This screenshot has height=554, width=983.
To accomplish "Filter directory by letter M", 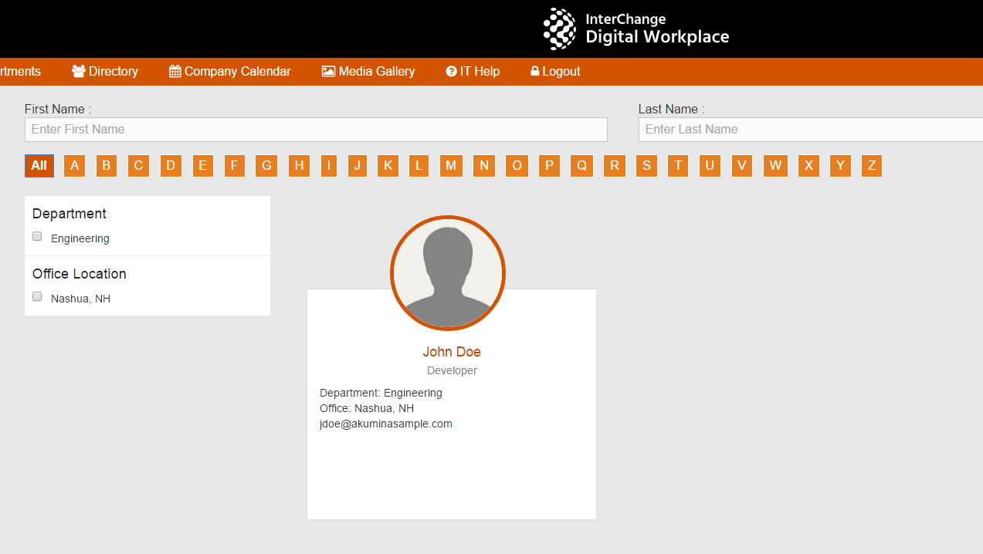I will coord(451,166).
